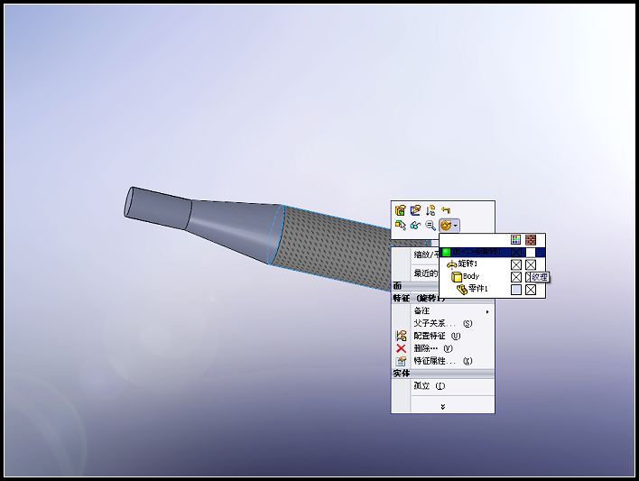Click the Appearance sphere icon

446,225
